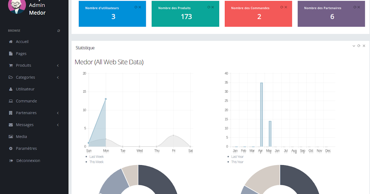The height and width of the screenshot is (194, 370).
Task: Click the Statistique panel title
Action: pos(85,48)
